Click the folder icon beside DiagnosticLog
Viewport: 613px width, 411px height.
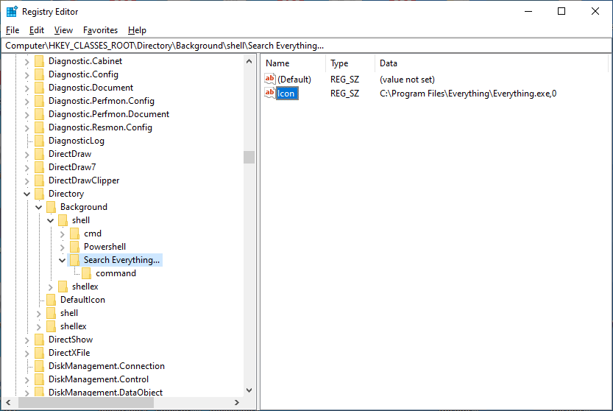(x=39, y=141)
